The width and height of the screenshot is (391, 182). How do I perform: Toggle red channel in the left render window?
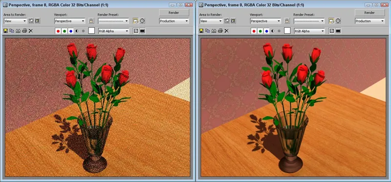point(58,31)
